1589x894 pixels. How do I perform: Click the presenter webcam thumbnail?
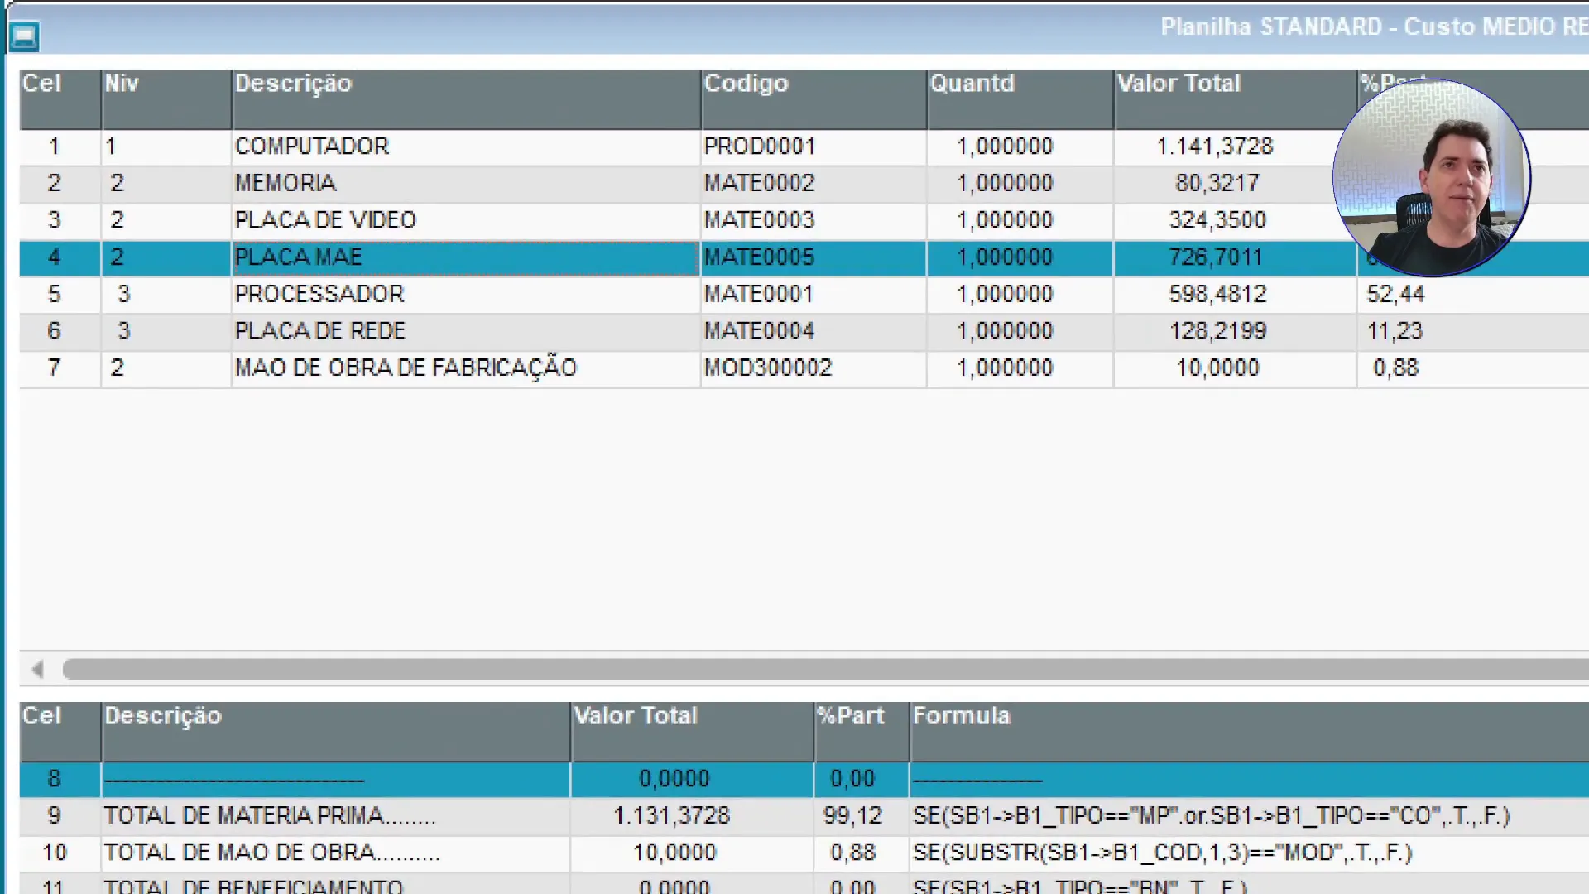tap(1431, 177)
